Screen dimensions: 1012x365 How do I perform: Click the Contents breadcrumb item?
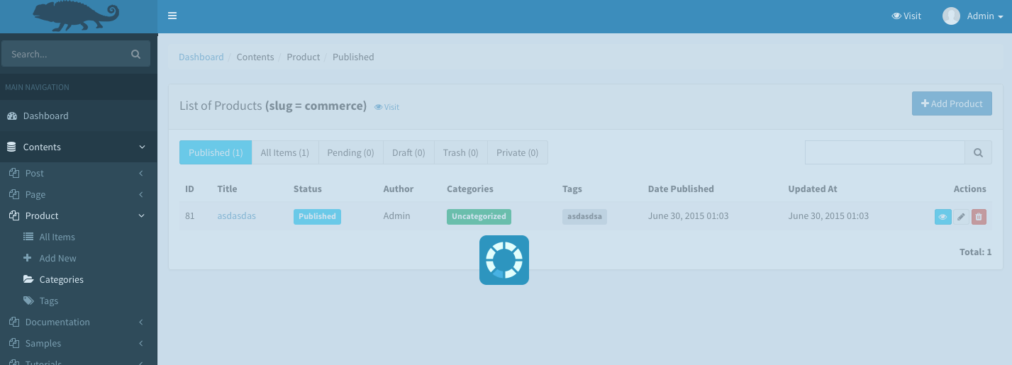(255, 57)
